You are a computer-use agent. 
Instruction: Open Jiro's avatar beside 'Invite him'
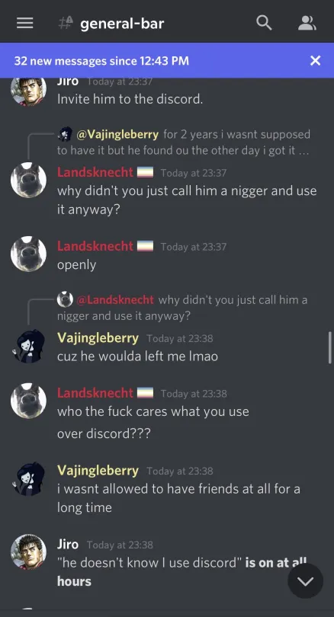click(x=28, y=91)
